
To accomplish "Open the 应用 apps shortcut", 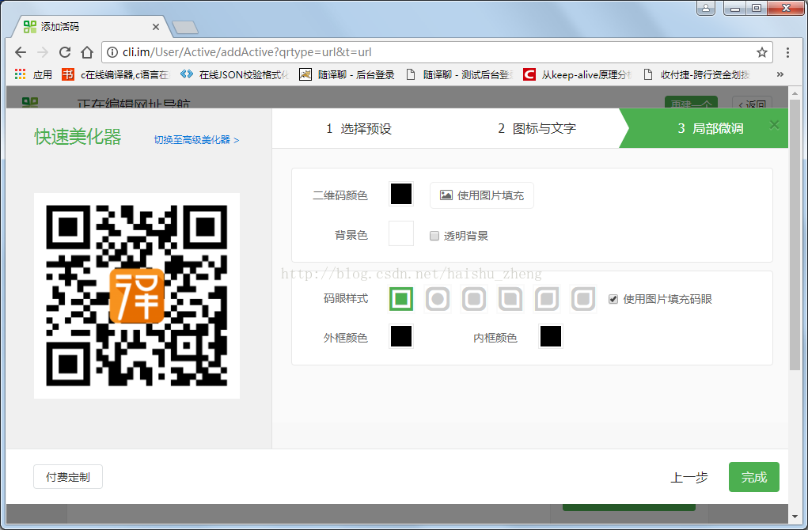I will (x=34, y=74).
